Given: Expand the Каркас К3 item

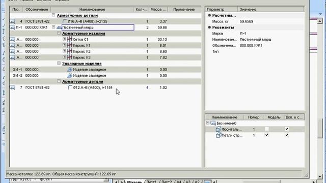Looking at the screenshot, I should click(x=64, y=57).
